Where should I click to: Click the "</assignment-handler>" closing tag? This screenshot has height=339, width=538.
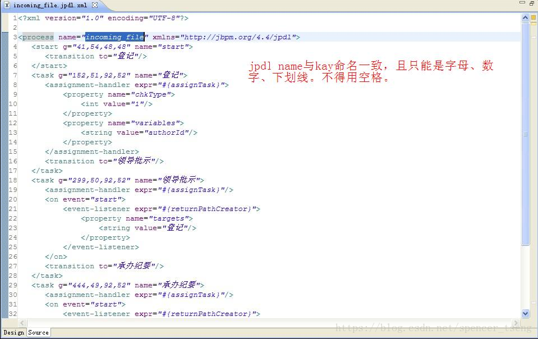point(92,152)
